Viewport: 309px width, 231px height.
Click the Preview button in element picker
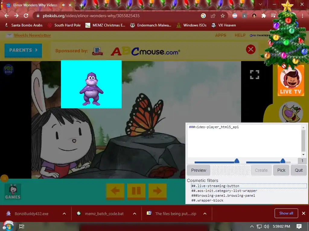pos(199,170)
